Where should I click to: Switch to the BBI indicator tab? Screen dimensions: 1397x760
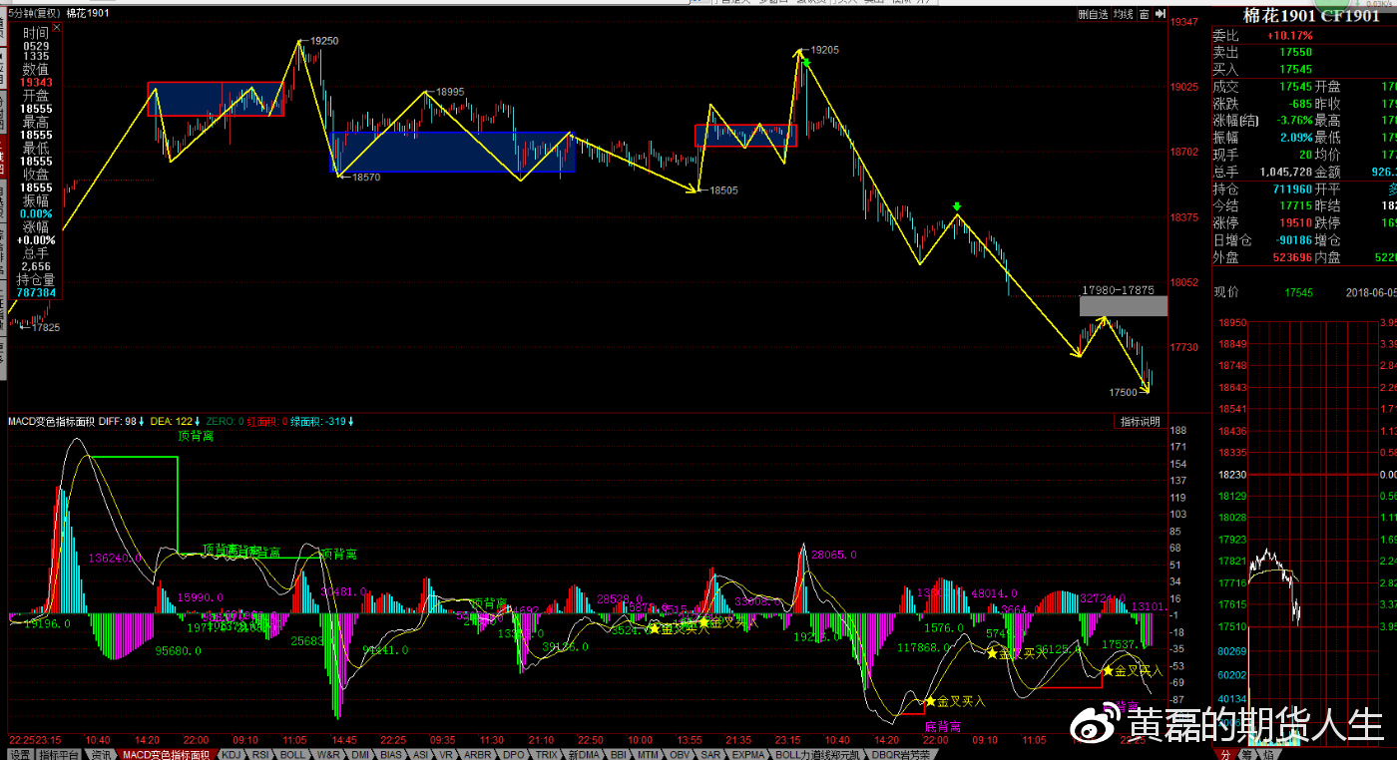[x=621, y=754]
